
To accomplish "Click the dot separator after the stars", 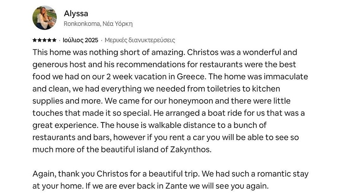I will click(x=60, y=40).
